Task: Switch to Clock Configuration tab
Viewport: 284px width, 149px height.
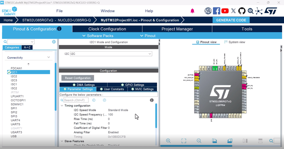Action: (x=107, y=29)
